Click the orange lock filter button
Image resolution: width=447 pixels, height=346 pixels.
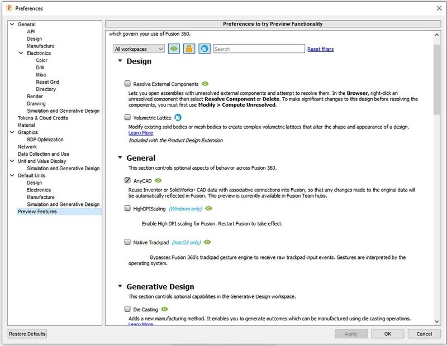(x=189, y=49)
